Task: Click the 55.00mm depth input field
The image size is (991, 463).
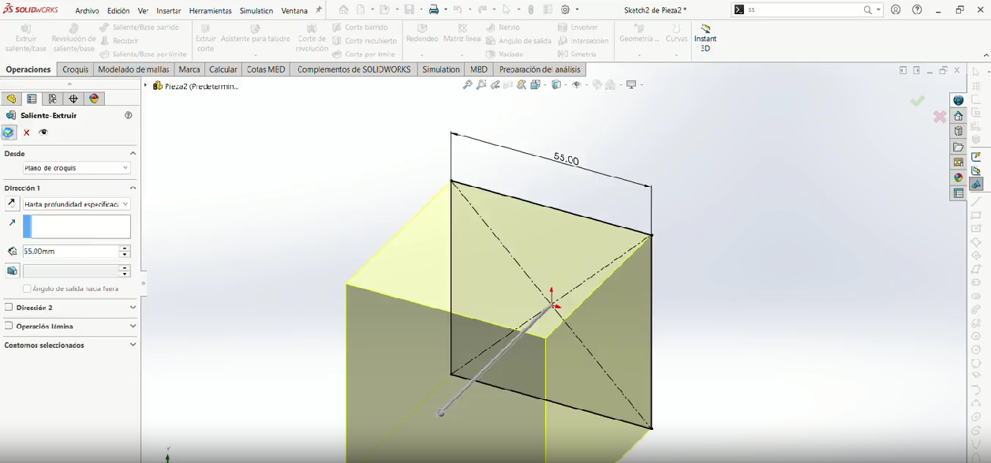Action: [71, 252]
